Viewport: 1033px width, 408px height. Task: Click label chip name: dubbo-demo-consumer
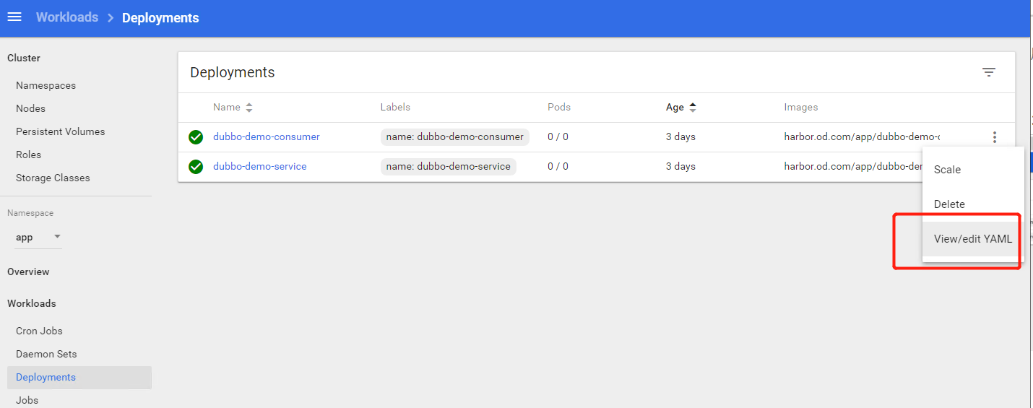click(x=455, y=136)
